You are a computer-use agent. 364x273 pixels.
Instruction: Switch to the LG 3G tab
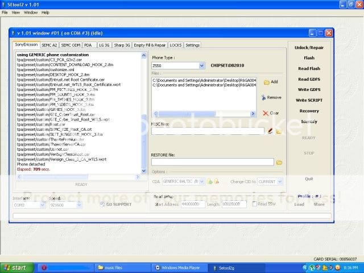(104, 45)
